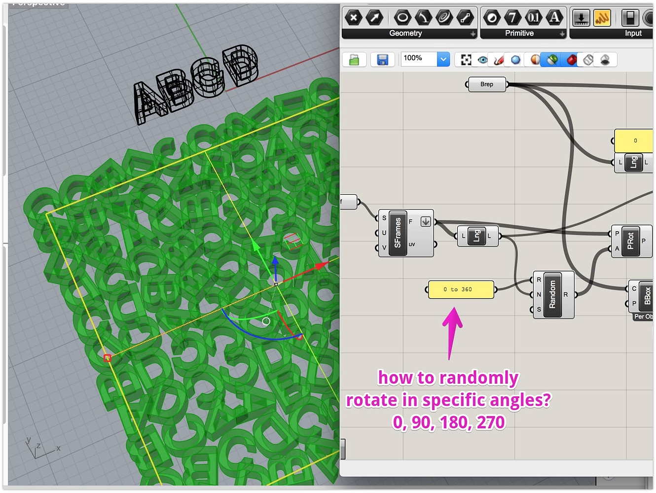
Task: Click the Geometry tab label
Action: [405, 33]
